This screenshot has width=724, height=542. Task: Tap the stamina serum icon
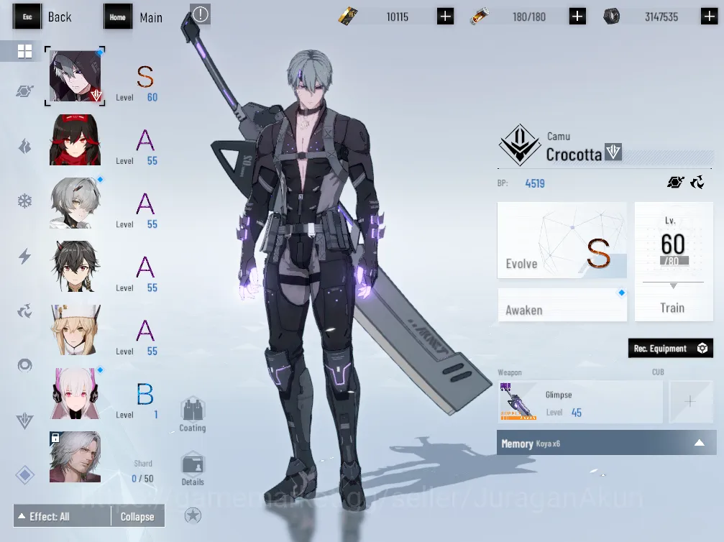[480, 17]
